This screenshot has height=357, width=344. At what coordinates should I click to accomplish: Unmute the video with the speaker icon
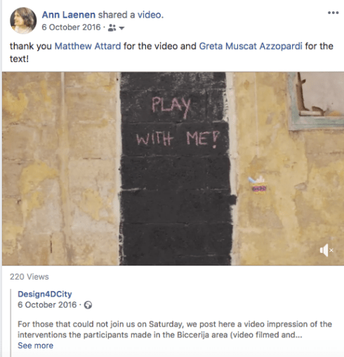tap(326, 250)
